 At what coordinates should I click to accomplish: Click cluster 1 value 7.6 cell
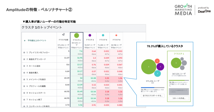coord(77,53)
